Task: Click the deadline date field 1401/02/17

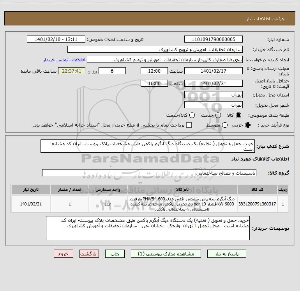Action: (x=214, y=71)
